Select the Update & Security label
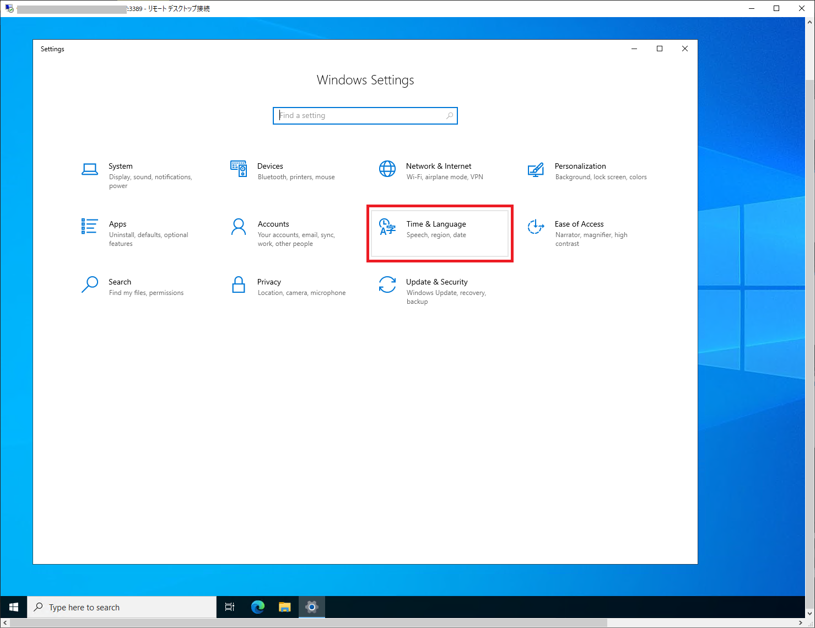 pos(437,282)
